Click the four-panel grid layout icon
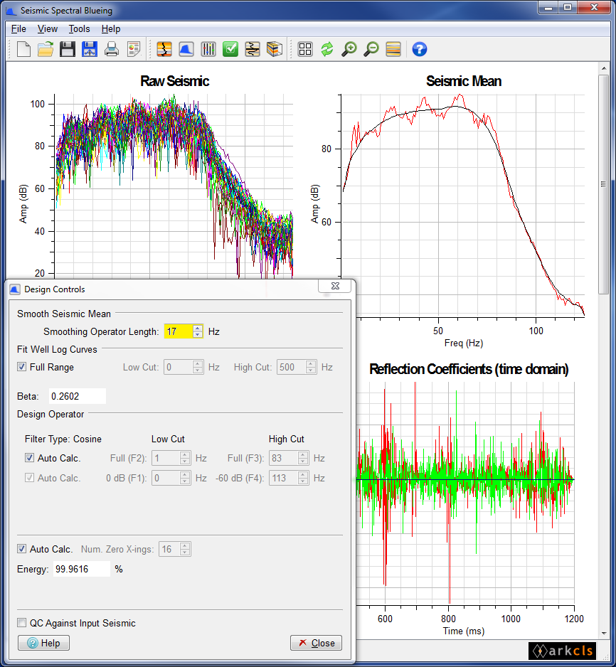 tap(305, 49)
